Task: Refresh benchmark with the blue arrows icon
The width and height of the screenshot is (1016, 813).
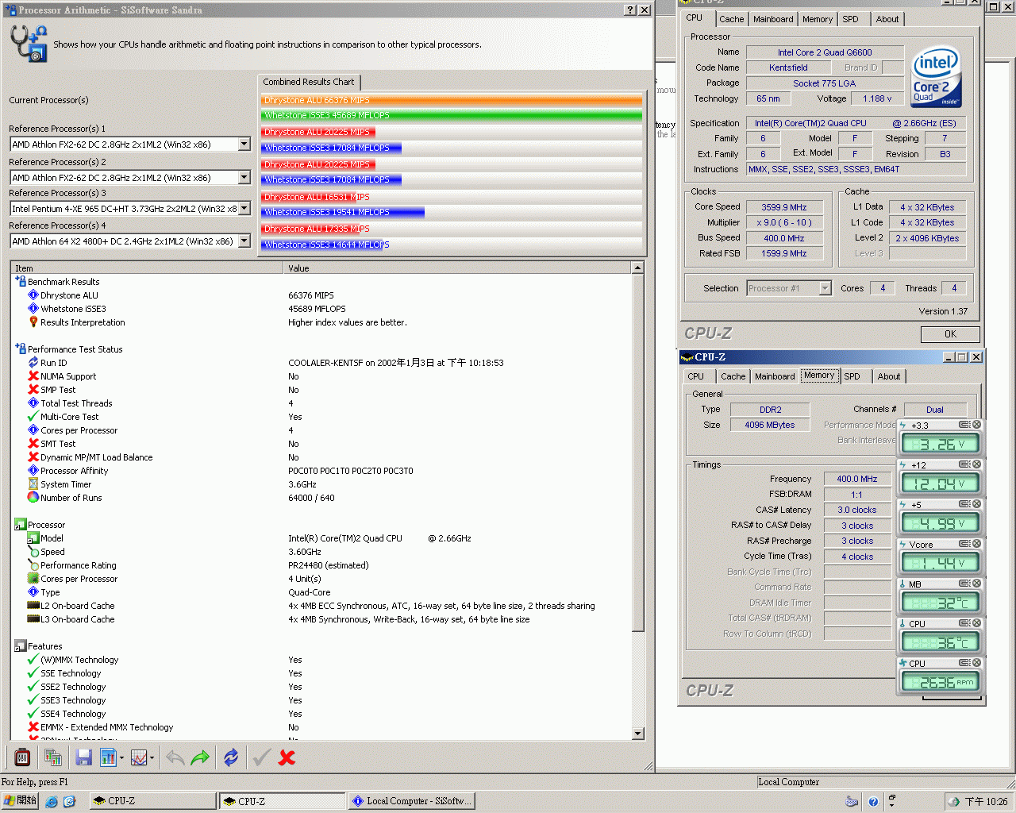Action: click(231, 757)
